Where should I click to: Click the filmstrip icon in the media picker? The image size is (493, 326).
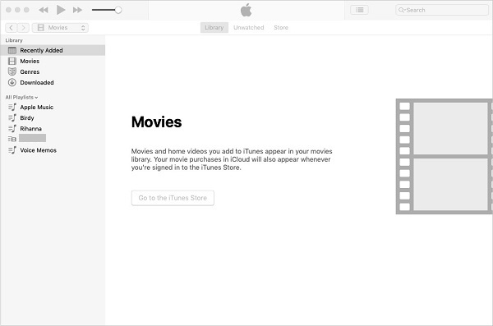[x=41, y=28]
